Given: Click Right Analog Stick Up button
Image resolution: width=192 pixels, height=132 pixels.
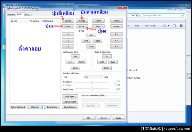Looking at the screenshot, I should pos(107,56).
